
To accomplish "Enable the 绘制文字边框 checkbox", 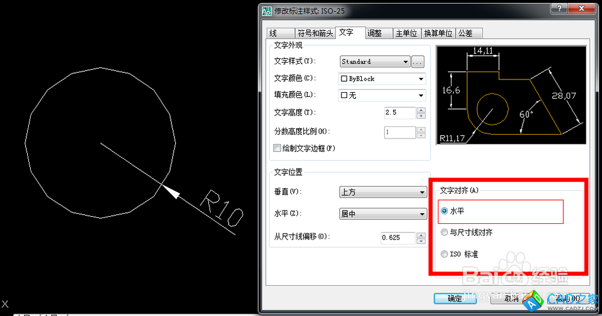I will point(278,148).
